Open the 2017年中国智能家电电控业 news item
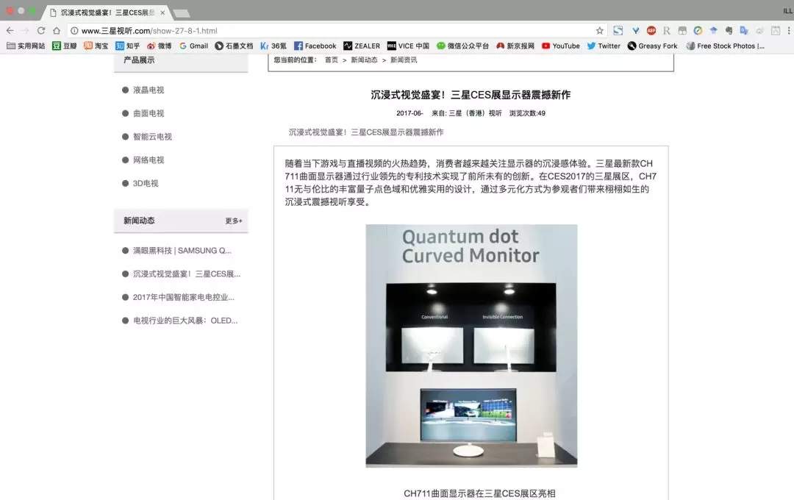 [183, 297]
